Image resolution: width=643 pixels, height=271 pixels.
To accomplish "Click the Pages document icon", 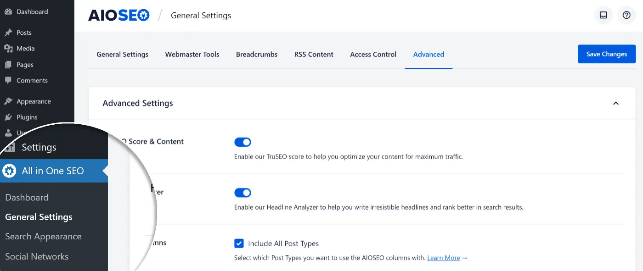I will click(x=8, y=65).
